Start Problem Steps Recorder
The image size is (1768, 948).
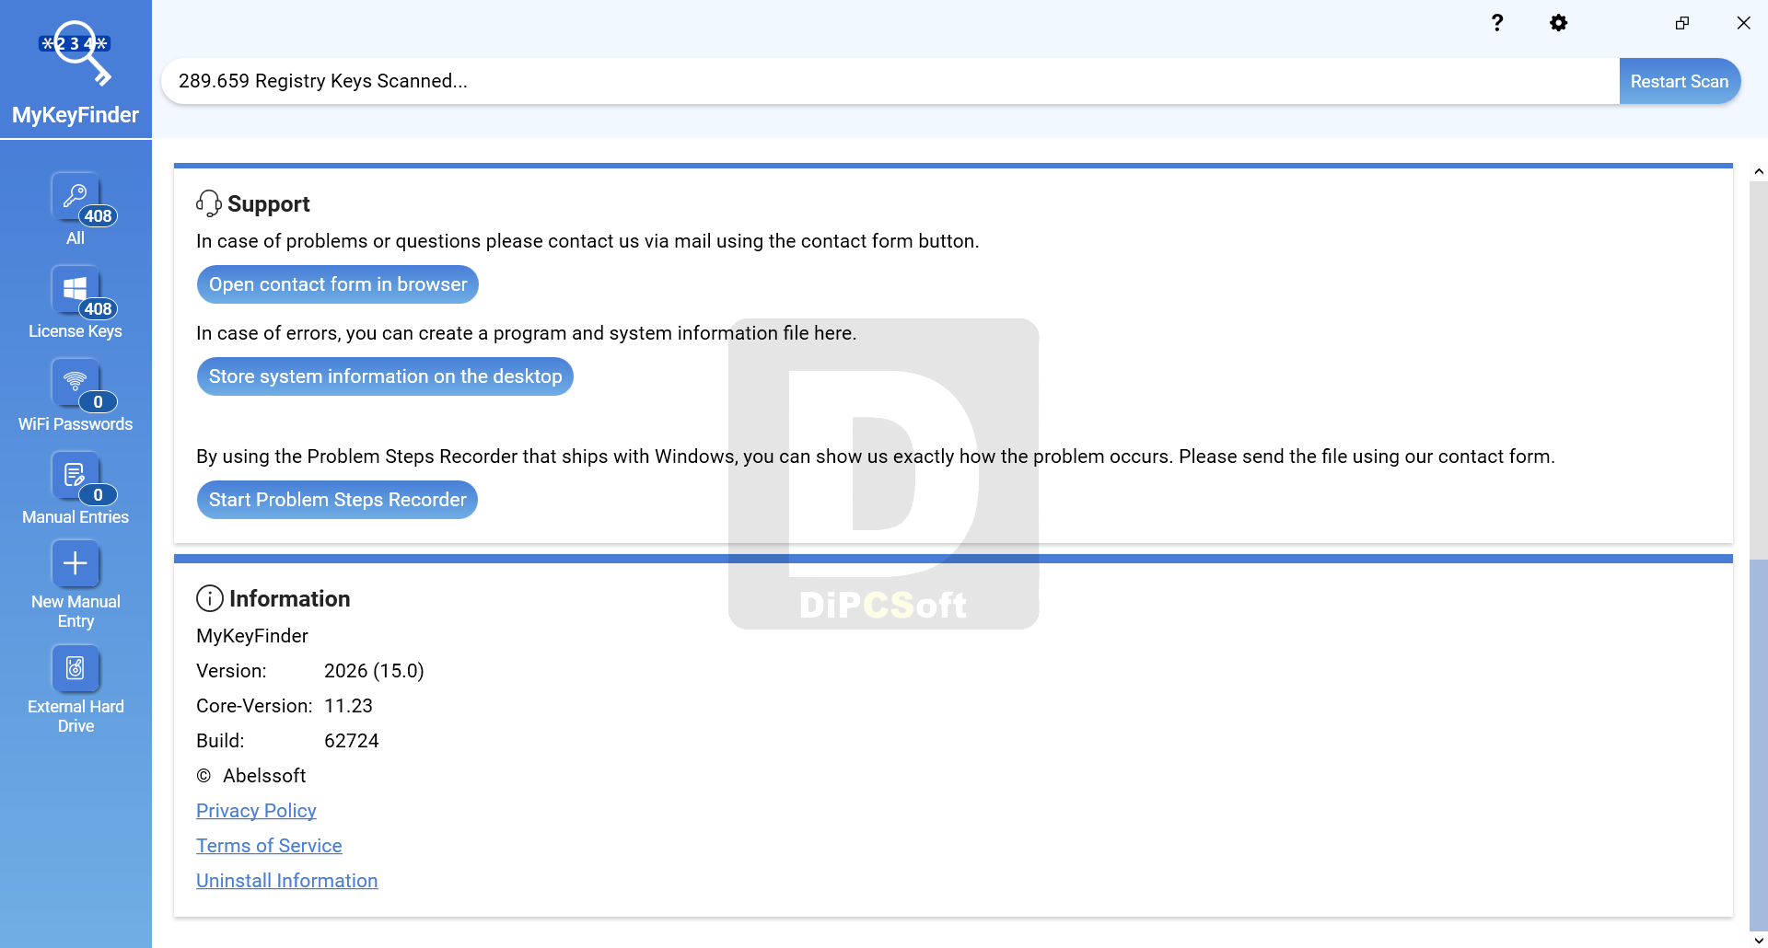(337, 500)
